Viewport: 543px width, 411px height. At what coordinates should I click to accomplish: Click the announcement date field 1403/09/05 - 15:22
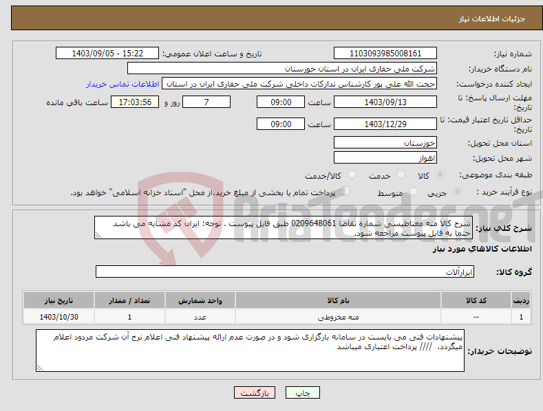(x=107, y=54)
